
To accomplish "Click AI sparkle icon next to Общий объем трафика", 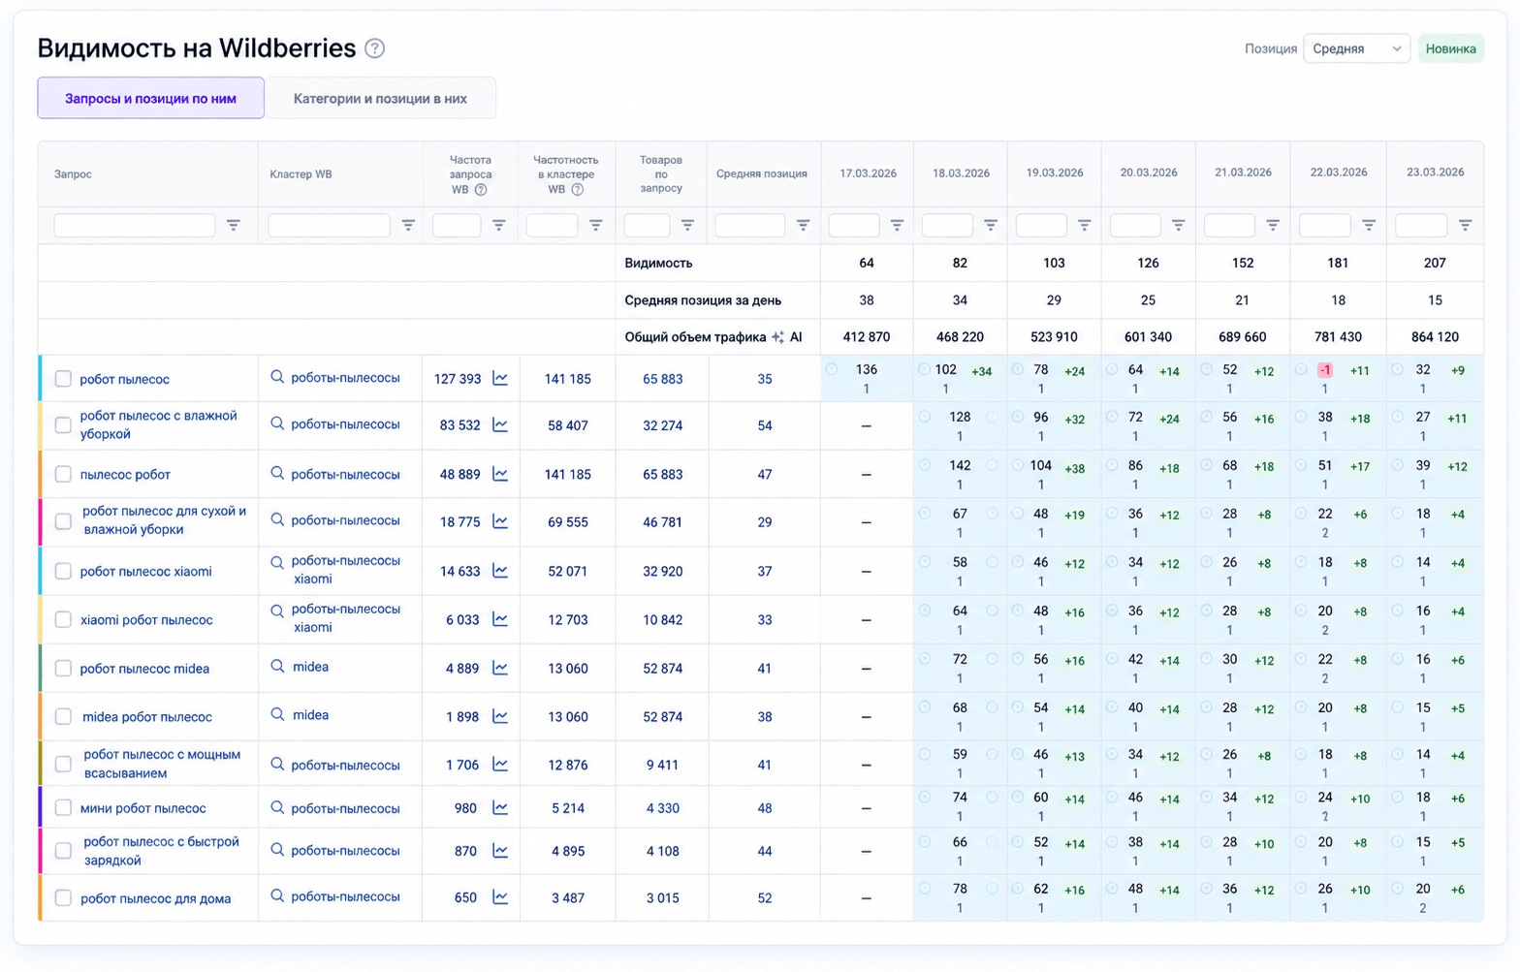I will 777,337.
